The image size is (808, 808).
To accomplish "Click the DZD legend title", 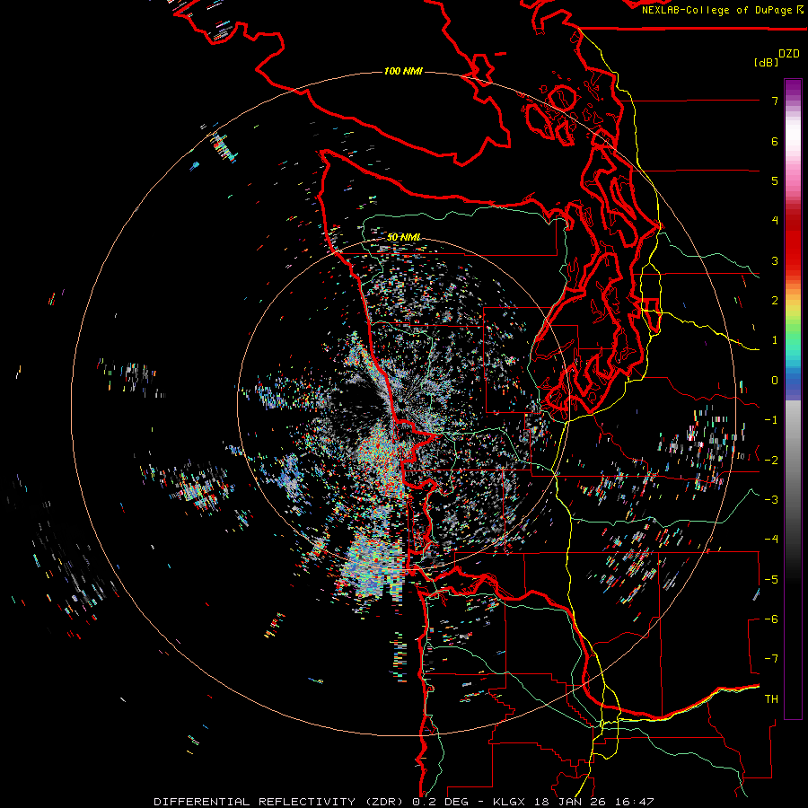I will coord(789,54).
